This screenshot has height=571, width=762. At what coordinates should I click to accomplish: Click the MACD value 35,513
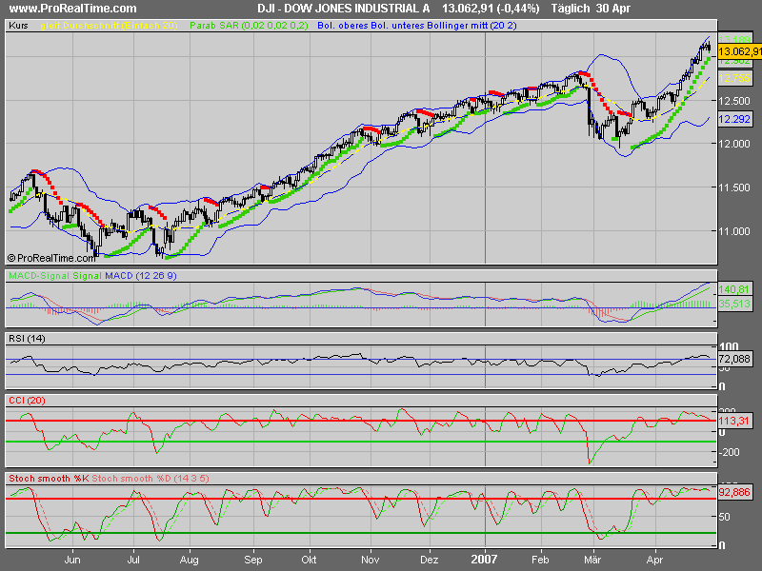coord(734,304)
